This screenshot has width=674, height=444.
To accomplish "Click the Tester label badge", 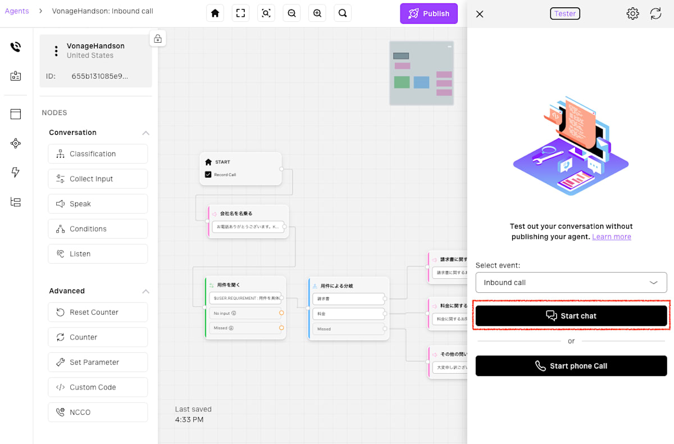I will pyautogui.click(x=565, y=13).
